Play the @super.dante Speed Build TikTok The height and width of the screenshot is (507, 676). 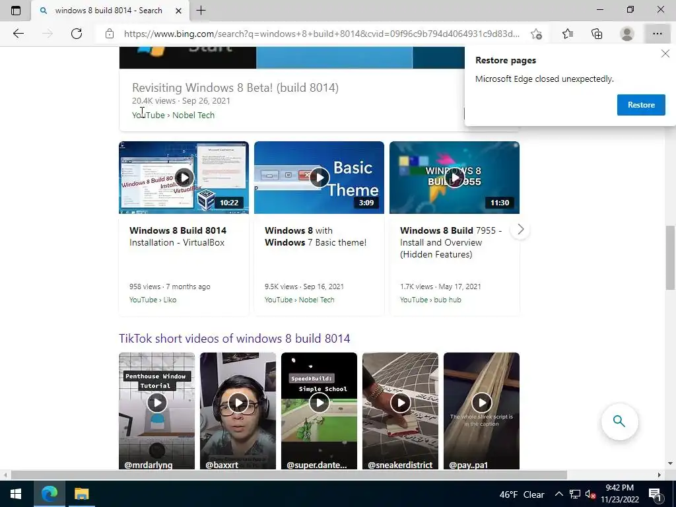click(x=319, y=403)
